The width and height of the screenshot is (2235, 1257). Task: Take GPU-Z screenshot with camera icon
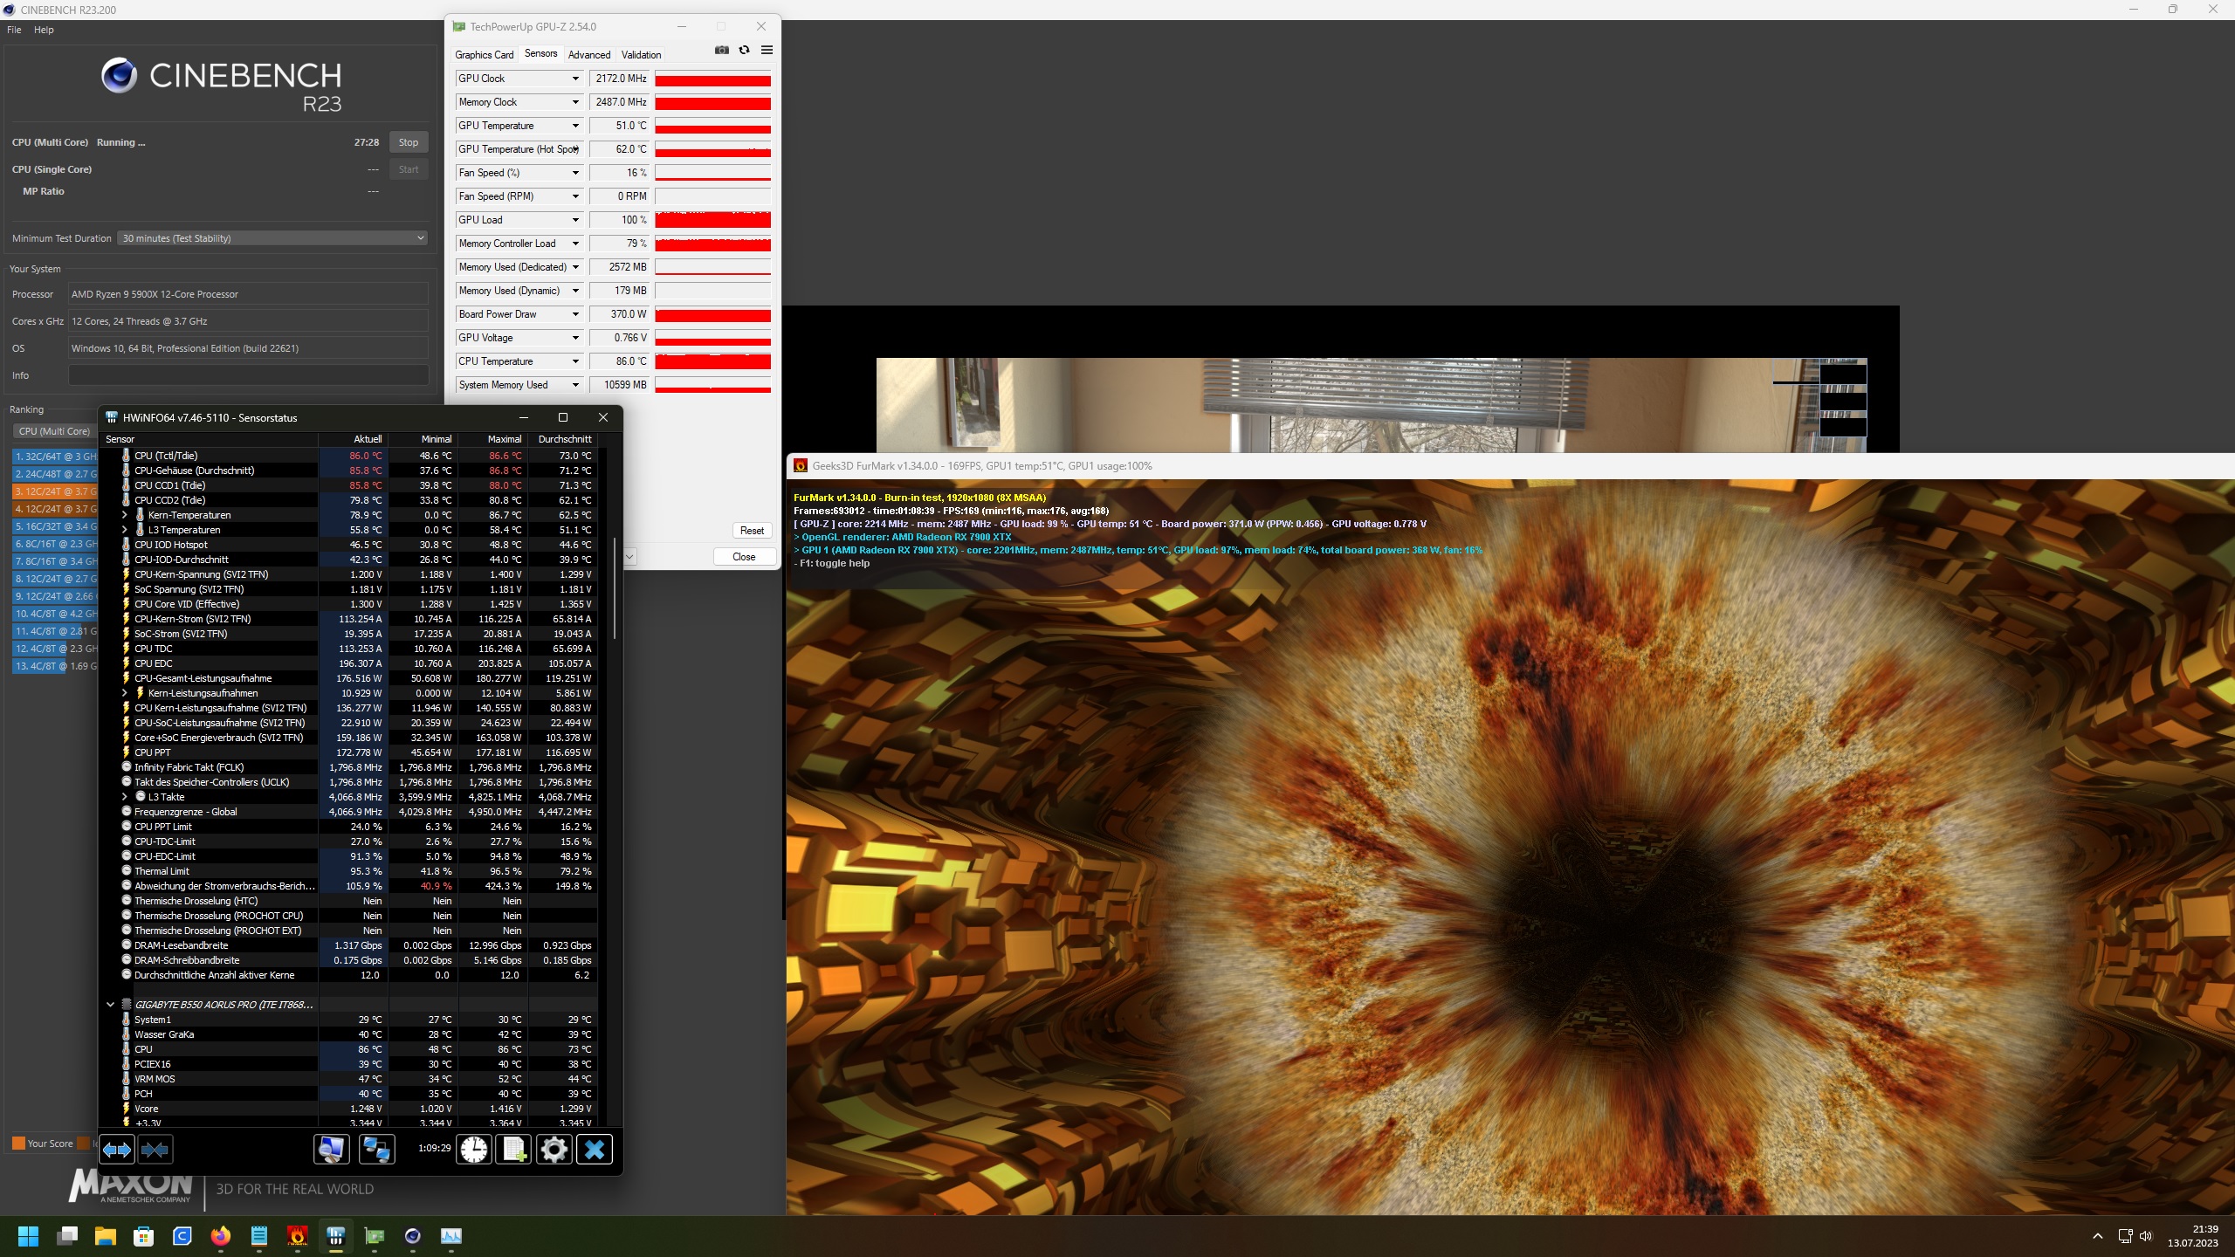721,51
